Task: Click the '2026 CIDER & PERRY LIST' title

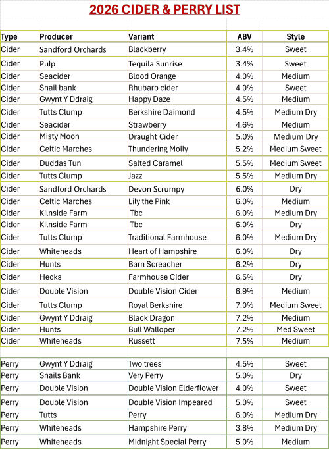Action: point(164,9)
